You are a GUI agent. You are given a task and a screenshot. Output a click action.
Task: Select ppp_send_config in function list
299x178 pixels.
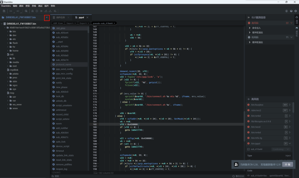click(64, 69)
